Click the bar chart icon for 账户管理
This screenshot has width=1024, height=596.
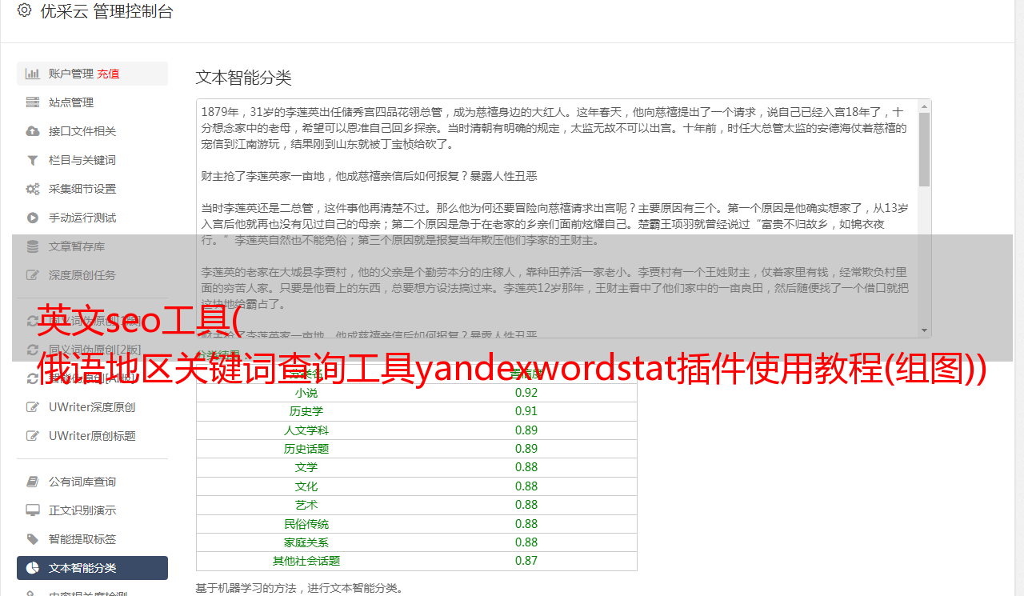[33, 74]
